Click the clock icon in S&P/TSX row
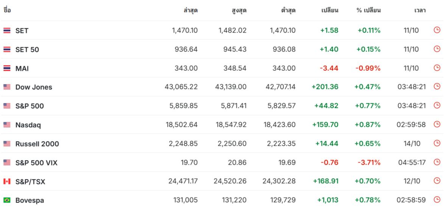The height and width of the screenshot is (209, 447). pyautogui.click(x=437, y=181)
